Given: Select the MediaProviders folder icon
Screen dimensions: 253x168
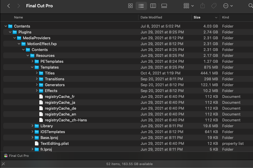Looking at the screenshot, I should pos(19,38).
